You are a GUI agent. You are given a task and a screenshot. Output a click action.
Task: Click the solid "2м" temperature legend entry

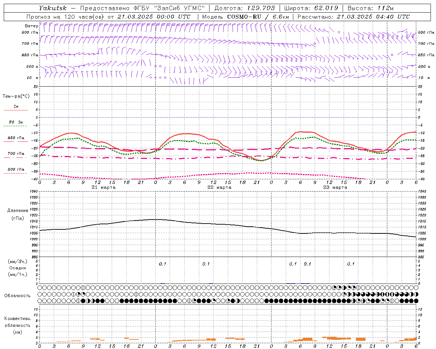(16, 106)
